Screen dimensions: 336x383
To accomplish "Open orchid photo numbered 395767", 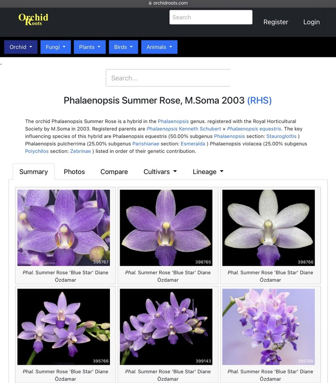I will pyautogui.click(x=63, y=228).
